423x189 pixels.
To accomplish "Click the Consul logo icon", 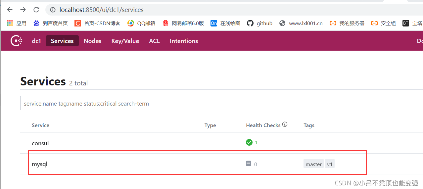I will pos(17,41).
